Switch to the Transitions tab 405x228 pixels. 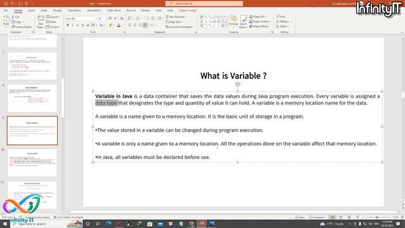[x=74, y=10]
